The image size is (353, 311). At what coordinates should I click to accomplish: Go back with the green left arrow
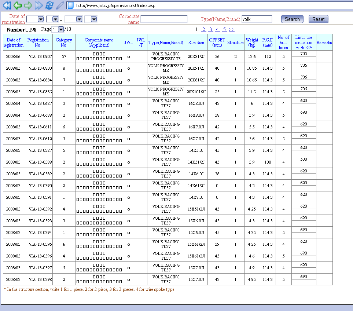[17, 5]
